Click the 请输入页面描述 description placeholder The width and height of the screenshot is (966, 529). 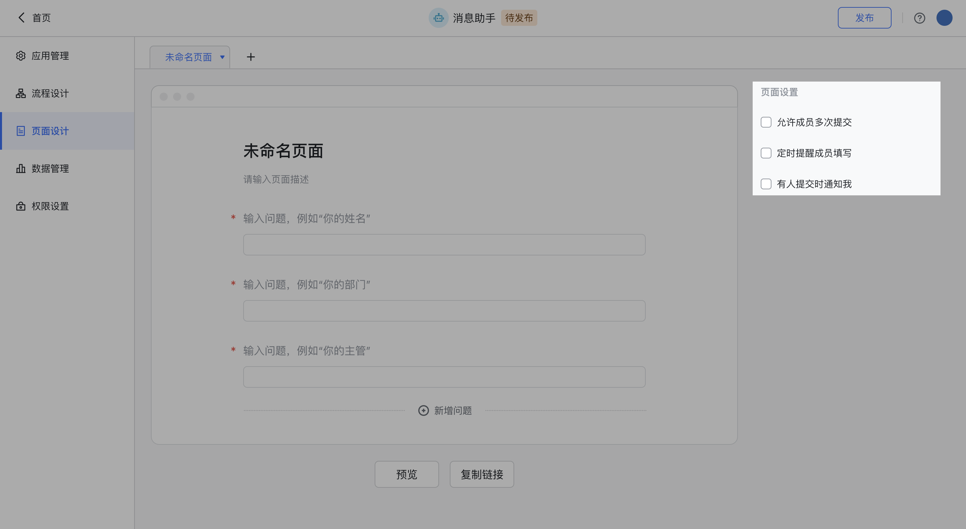point(276,179)
